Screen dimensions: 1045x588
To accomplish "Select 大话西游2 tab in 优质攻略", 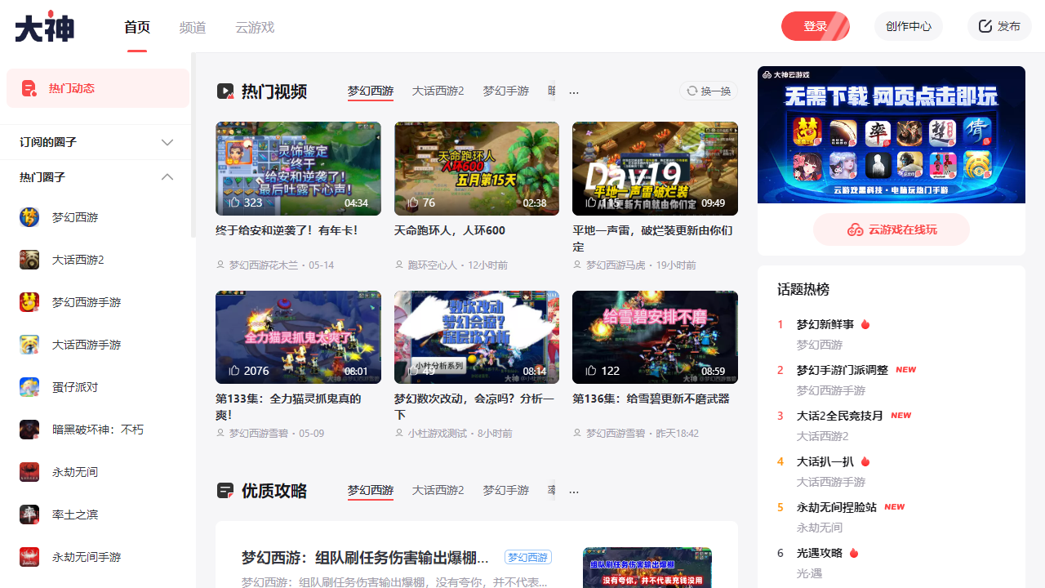I will tap(438, 490).
